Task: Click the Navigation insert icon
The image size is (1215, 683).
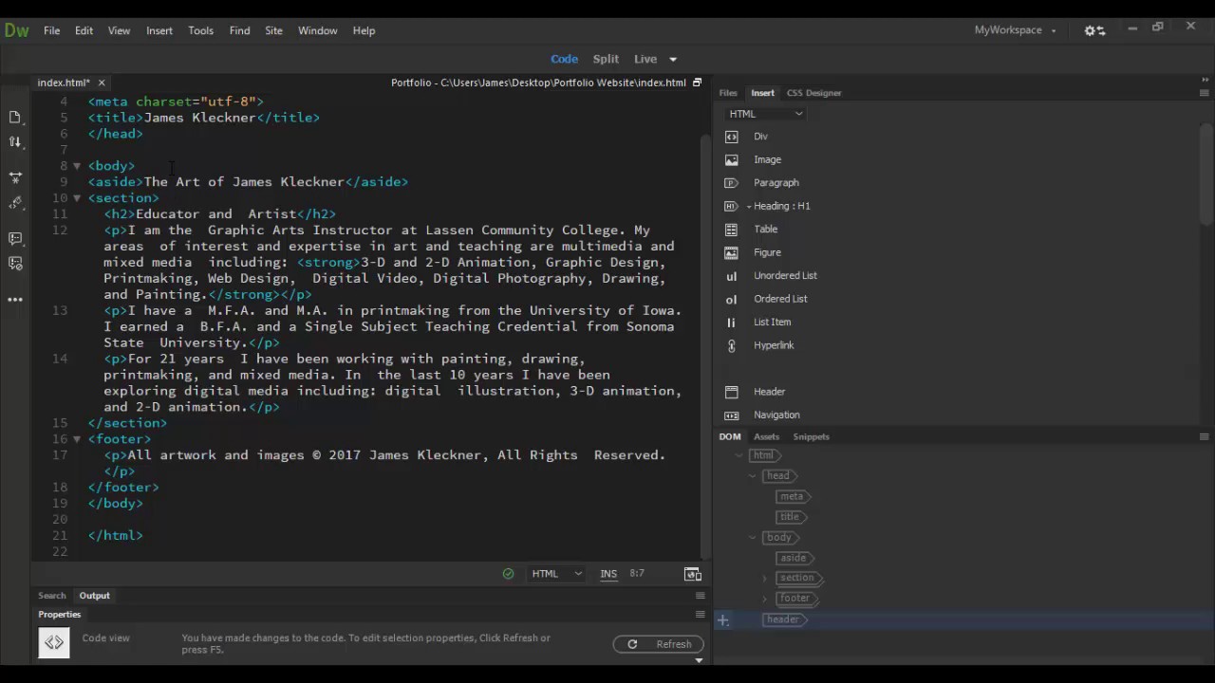Action: tap(731, 415)
